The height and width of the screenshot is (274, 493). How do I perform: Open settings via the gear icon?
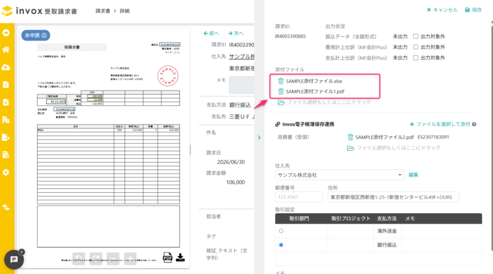6,172
